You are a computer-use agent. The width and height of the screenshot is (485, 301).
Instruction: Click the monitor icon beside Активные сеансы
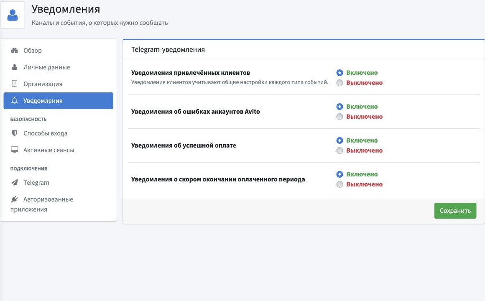[15, 150]
